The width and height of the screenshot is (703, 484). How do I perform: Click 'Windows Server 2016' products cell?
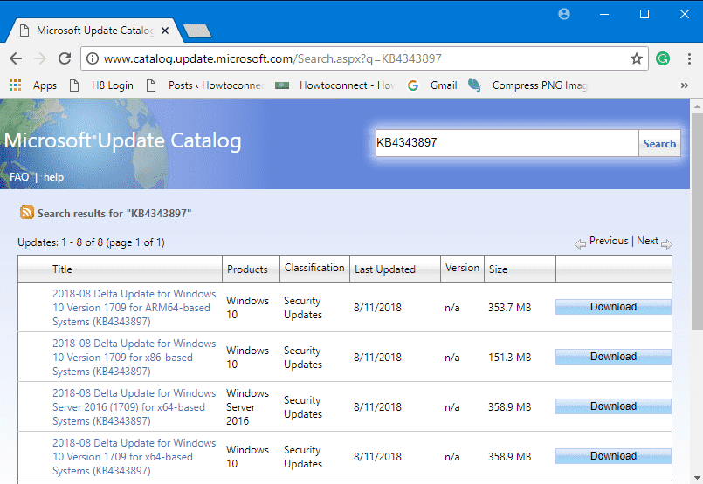tap(247, 407)
